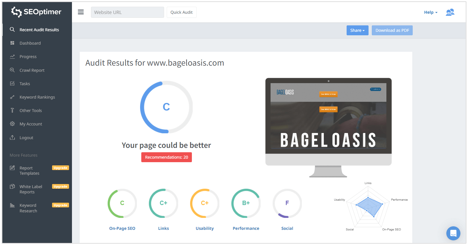Click the Dashboard grid icon

(x=12, y=43)
